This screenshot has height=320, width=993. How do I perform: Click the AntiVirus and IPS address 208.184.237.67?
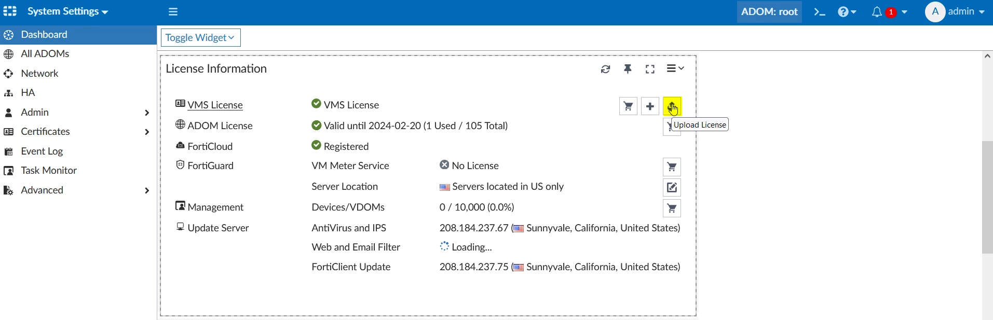pos(474,228)
